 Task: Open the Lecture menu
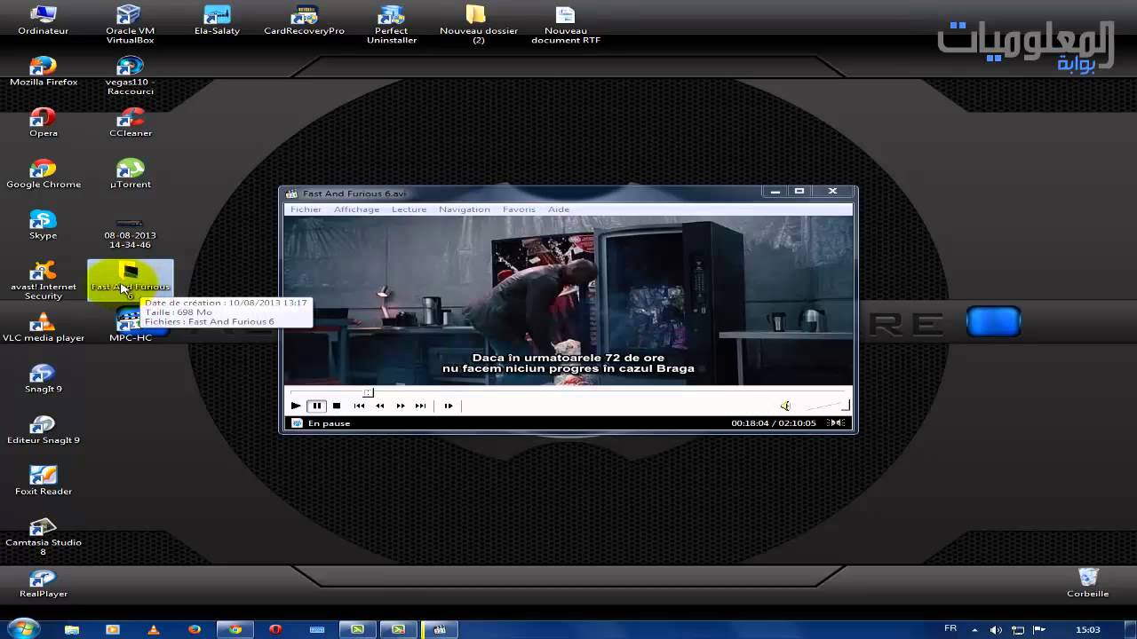tap(409, 209)
